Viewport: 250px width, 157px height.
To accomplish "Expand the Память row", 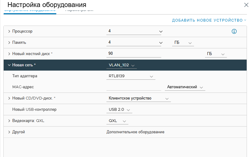I will pos(9,43).
